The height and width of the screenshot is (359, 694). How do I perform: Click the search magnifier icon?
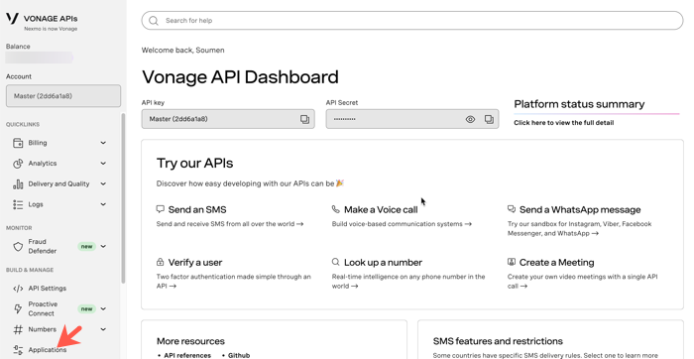tap(154, 21)
